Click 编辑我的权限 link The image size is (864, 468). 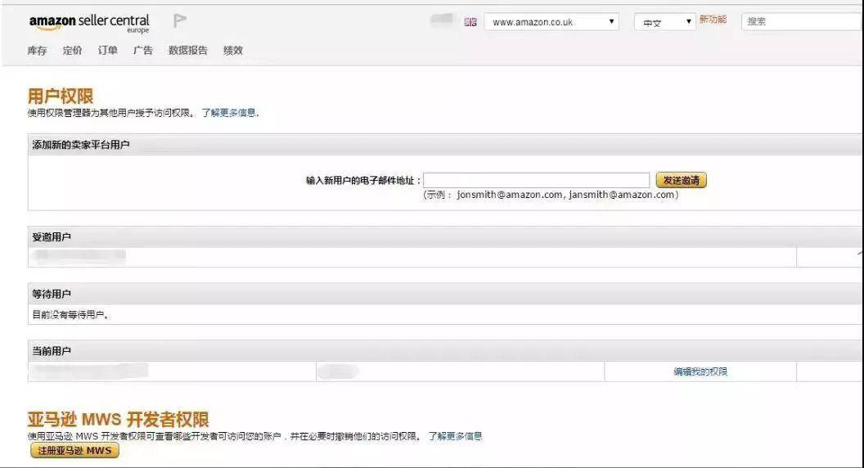click(700, 371)
